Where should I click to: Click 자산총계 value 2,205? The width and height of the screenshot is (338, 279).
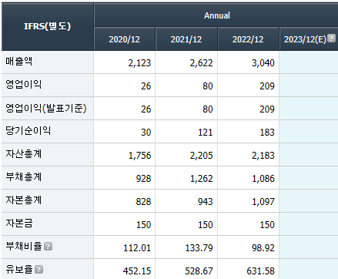[201, 156]
